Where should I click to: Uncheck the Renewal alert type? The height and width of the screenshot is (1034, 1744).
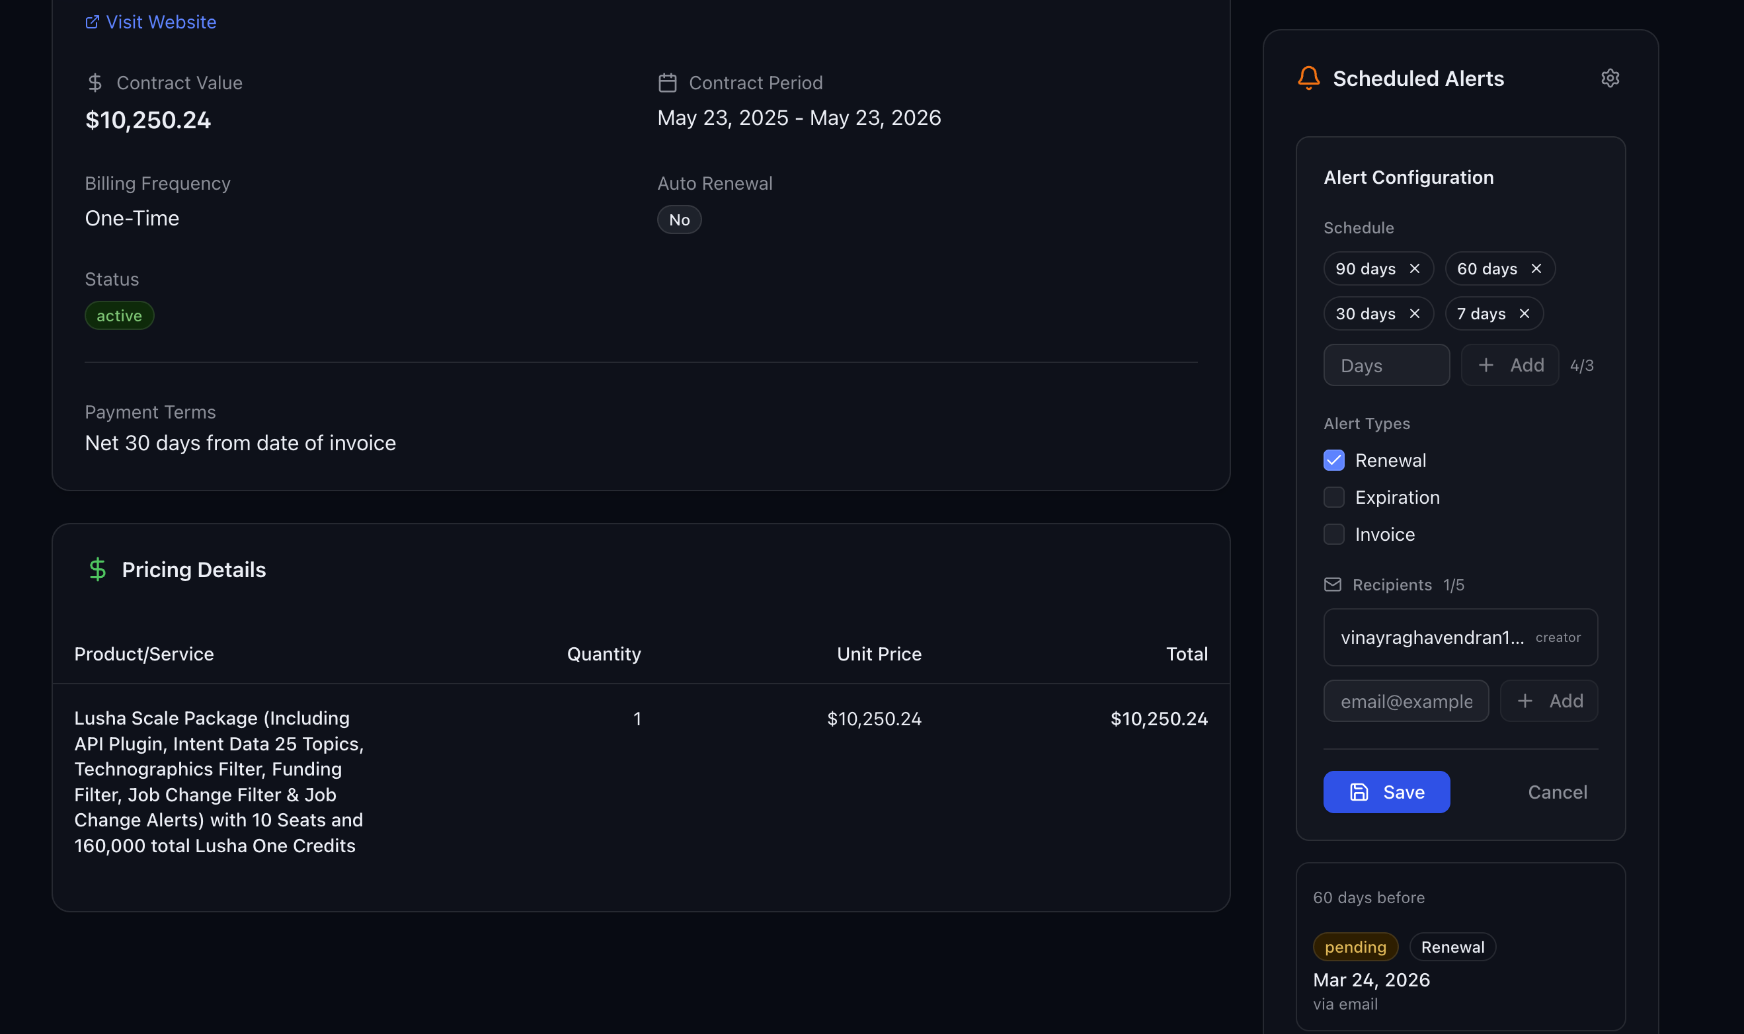[1333, 461]
